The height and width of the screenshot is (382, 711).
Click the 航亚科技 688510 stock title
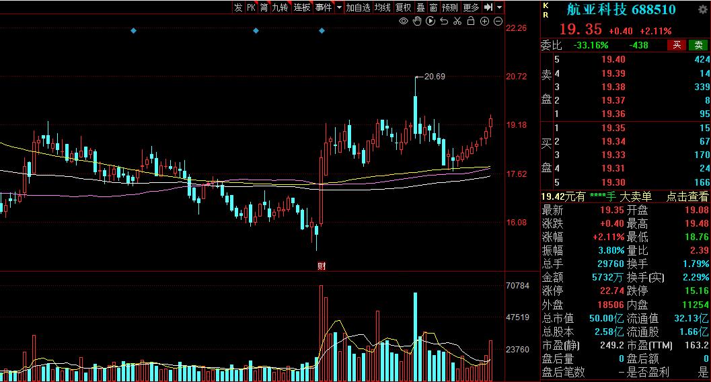tap(621, 9)
